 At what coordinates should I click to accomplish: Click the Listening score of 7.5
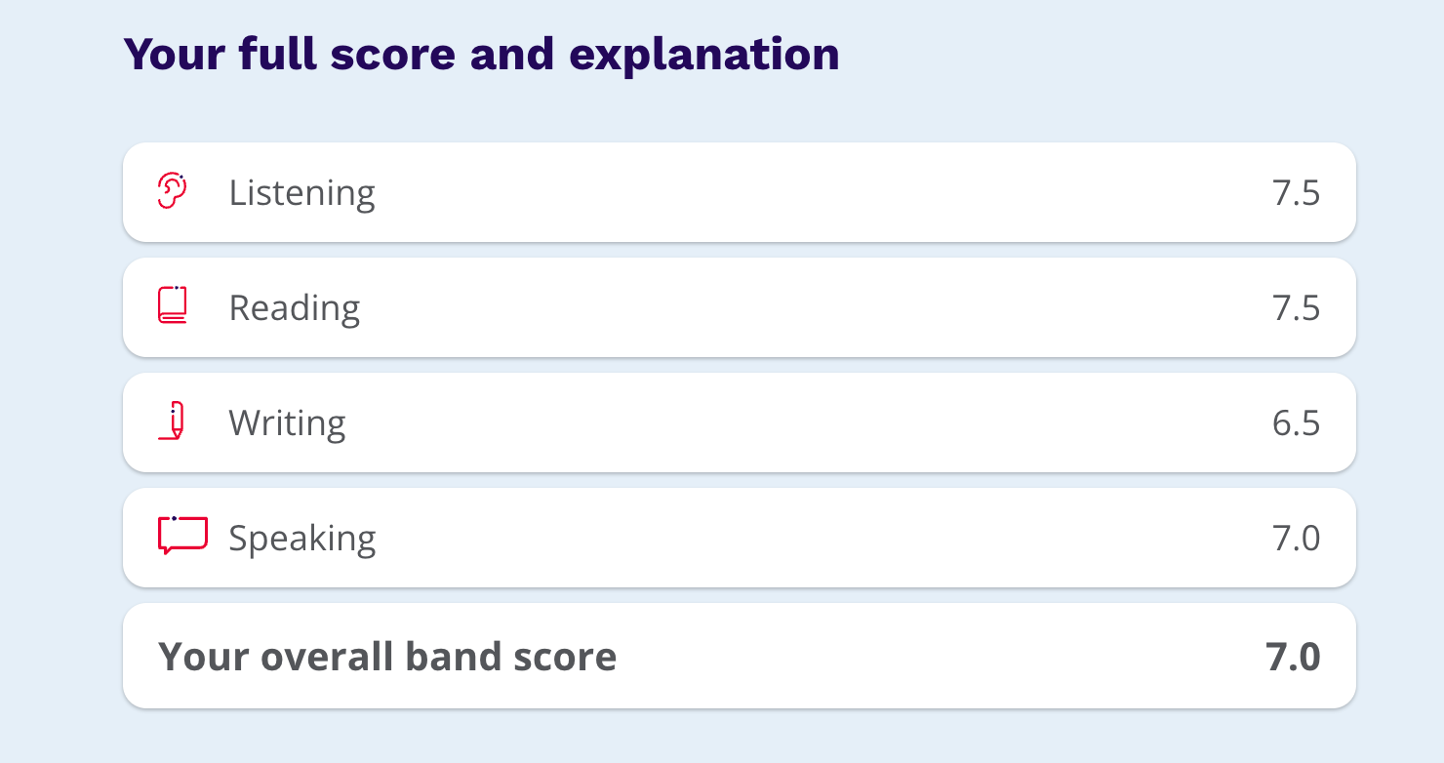tap(1296, 193)
